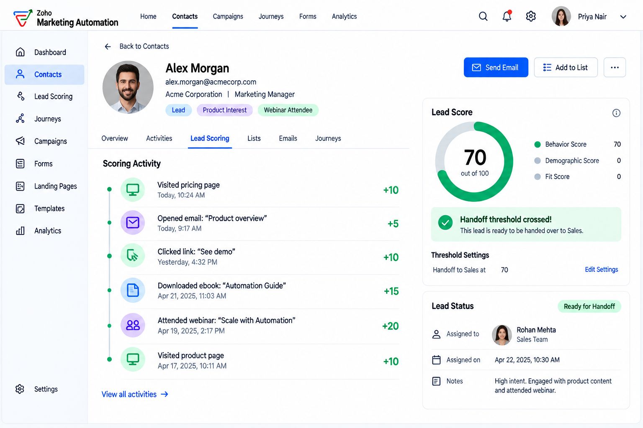The height and width of the screenshot is (428, 643).
Task: Click the Edit Settings link
Action: [601, 270]
